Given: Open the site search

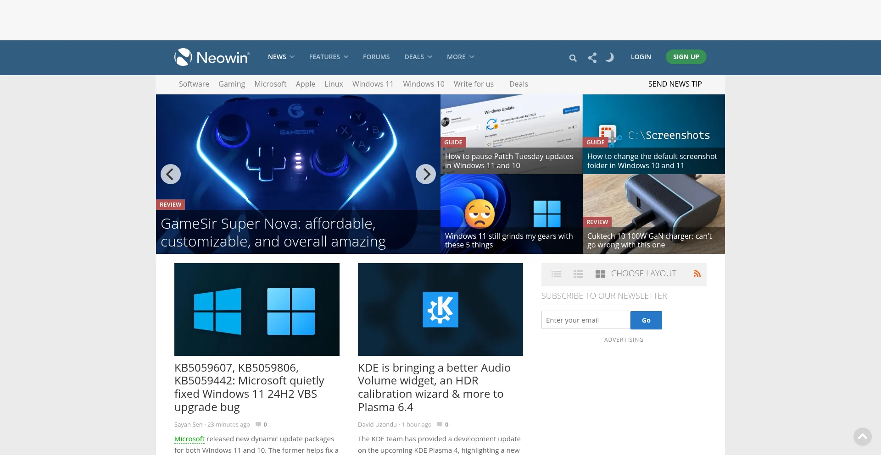Looking at the screenshot, I should coord(573,58).
